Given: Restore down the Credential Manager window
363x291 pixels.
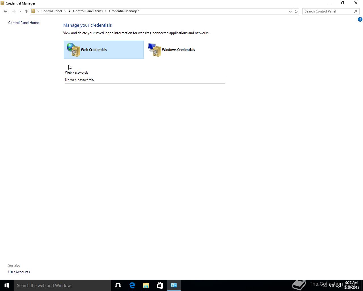Looking at the screenshot, I should (x=343, y=3).
